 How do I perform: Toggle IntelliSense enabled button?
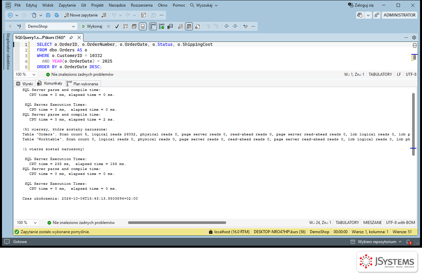coord(143,26)
